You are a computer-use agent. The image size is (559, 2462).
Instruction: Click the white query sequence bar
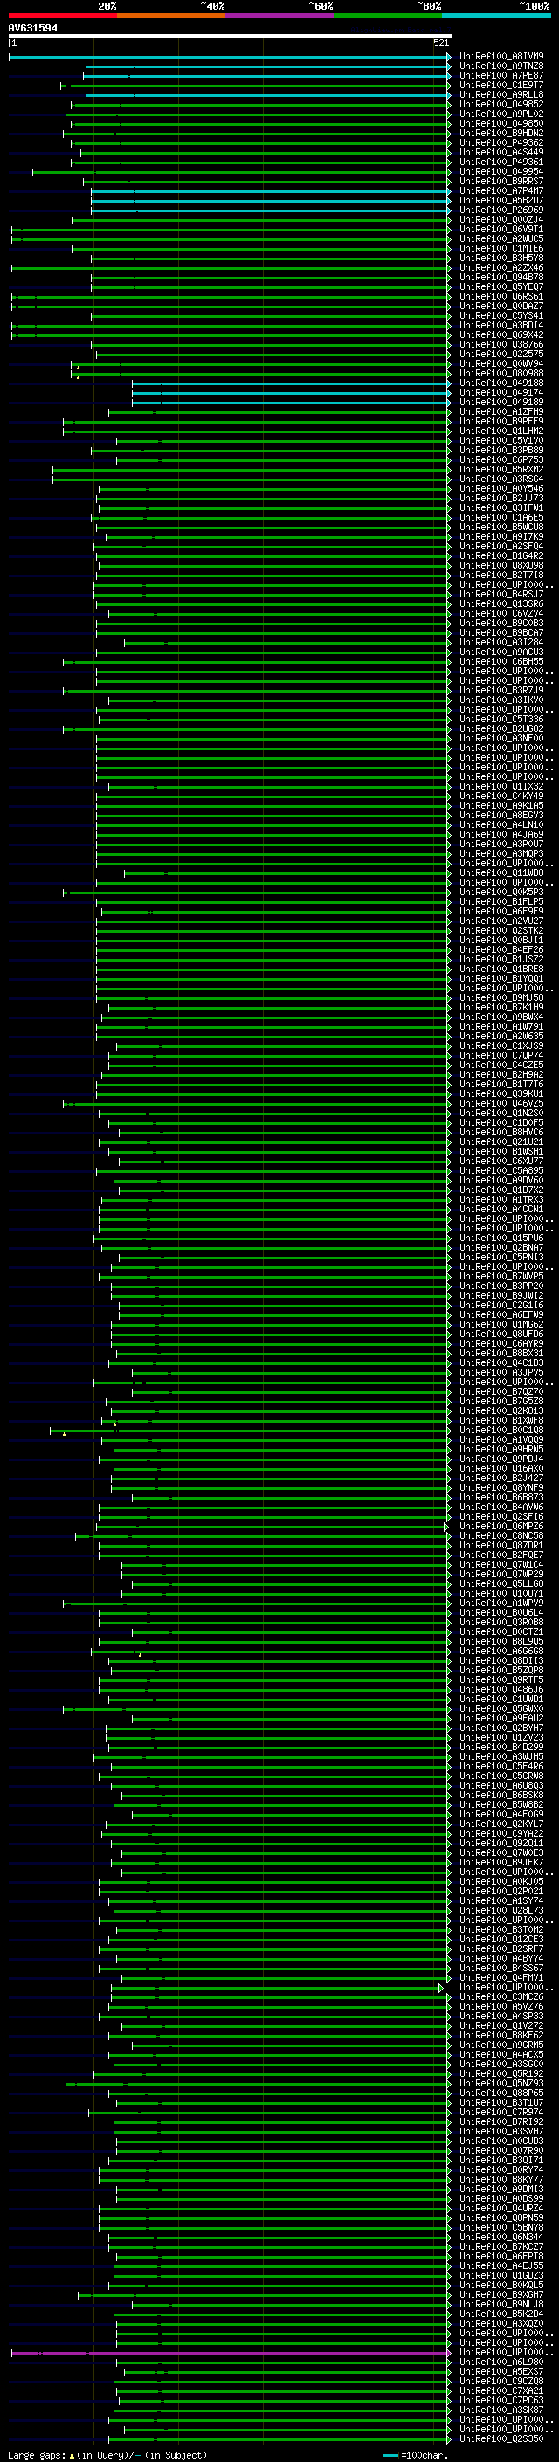point(231,37)
